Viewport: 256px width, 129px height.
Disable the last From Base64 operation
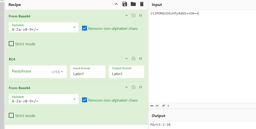[133, 87]
